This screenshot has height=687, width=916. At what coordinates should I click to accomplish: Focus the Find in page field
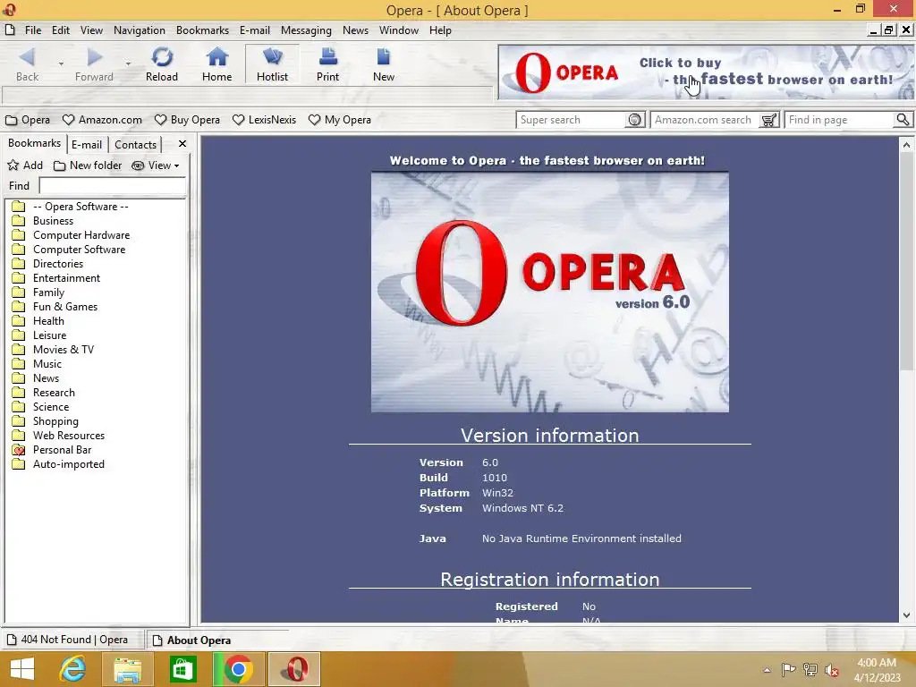pyautogui.click(x=839, y=120)
